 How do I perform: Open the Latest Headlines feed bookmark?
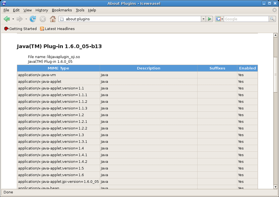(57, 29)
